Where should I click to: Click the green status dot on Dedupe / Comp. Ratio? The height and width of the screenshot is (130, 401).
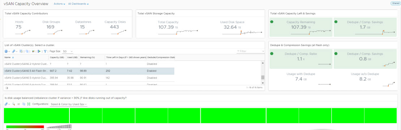[x=272, y=54]
